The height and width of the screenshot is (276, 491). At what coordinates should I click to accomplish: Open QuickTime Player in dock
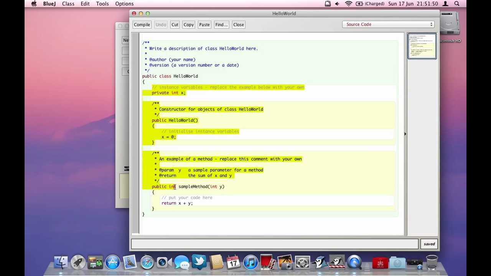pos(354,263)
